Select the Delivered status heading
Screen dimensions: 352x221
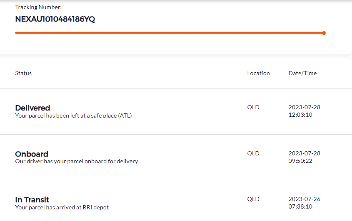(x=32, y=108)
